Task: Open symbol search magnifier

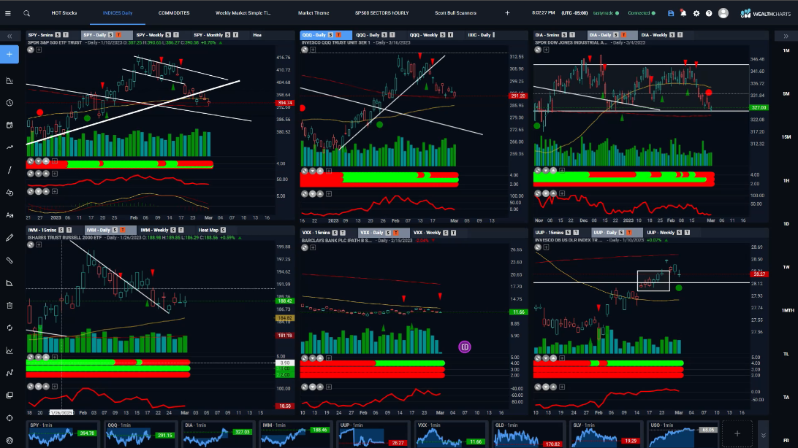Action: click(x=26, y=13)
